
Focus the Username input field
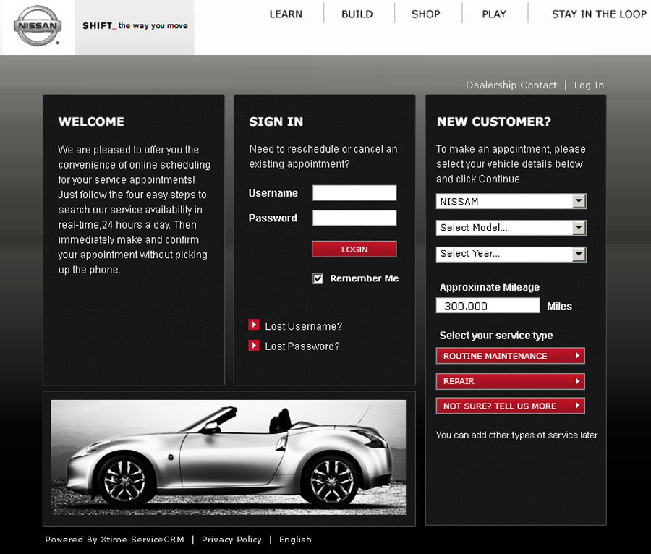click(354, 193)
